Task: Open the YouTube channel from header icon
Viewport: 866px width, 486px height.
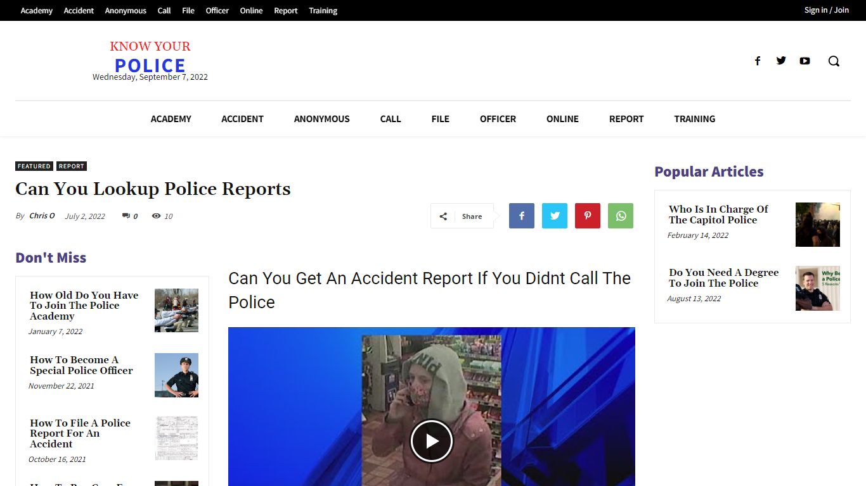Action: (x=805, y=61)
